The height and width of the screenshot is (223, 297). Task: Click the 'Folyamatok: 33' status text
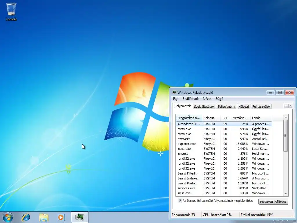[183, 215]
